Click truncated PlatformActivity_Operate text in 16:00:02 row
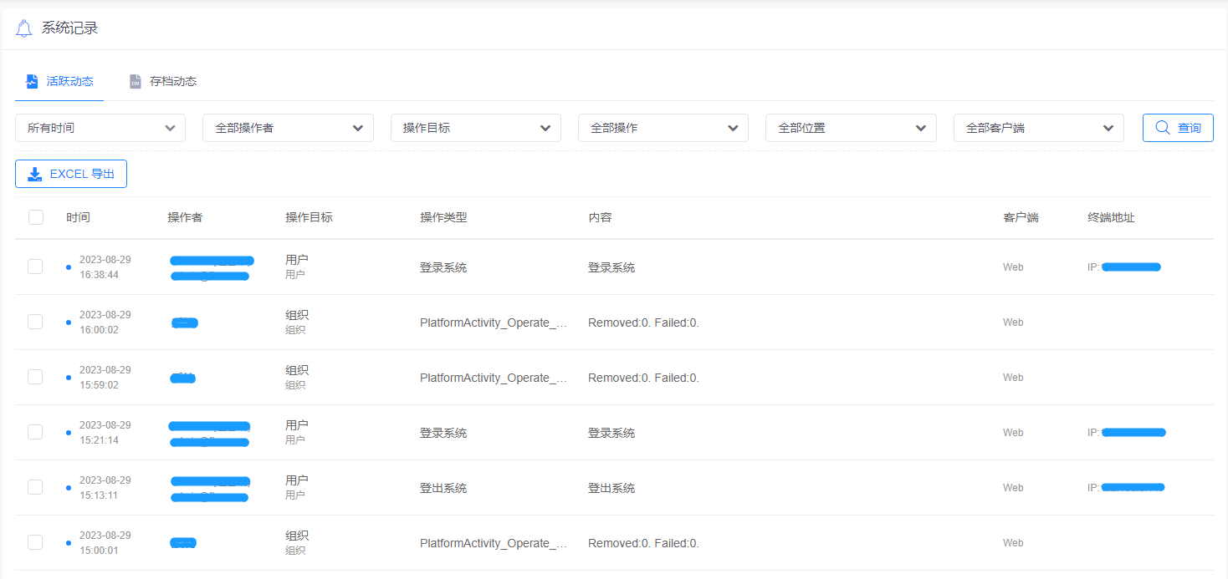Image resolution: width=1228 pixels, height=579 pixels. [494, 323]
